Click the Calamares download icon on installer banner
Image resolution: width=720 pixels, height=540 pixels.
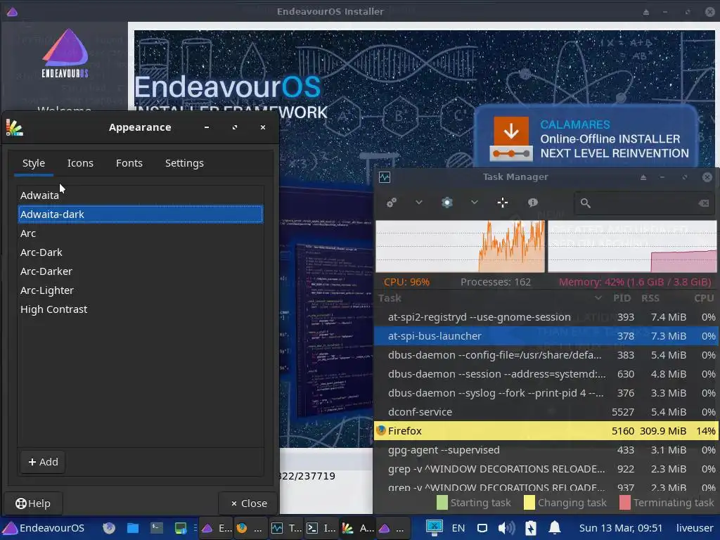511,139
